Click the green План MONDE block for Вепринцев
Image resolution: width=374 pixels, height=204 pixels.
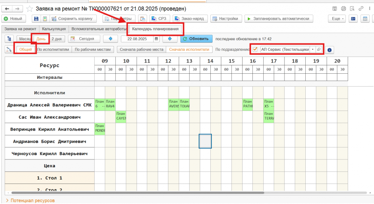coord(100,128)
